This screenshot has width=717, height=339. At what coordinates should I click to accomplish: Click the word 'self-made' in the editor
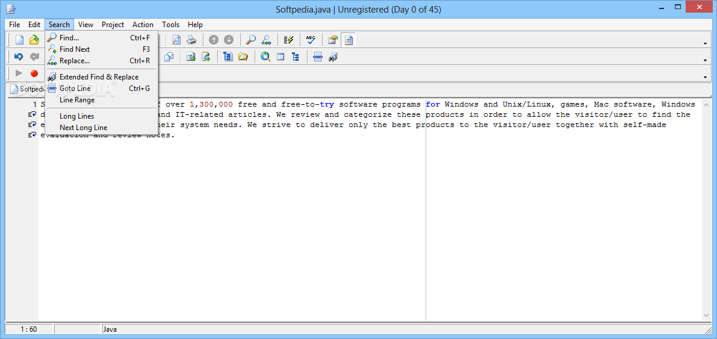[645, 125]
